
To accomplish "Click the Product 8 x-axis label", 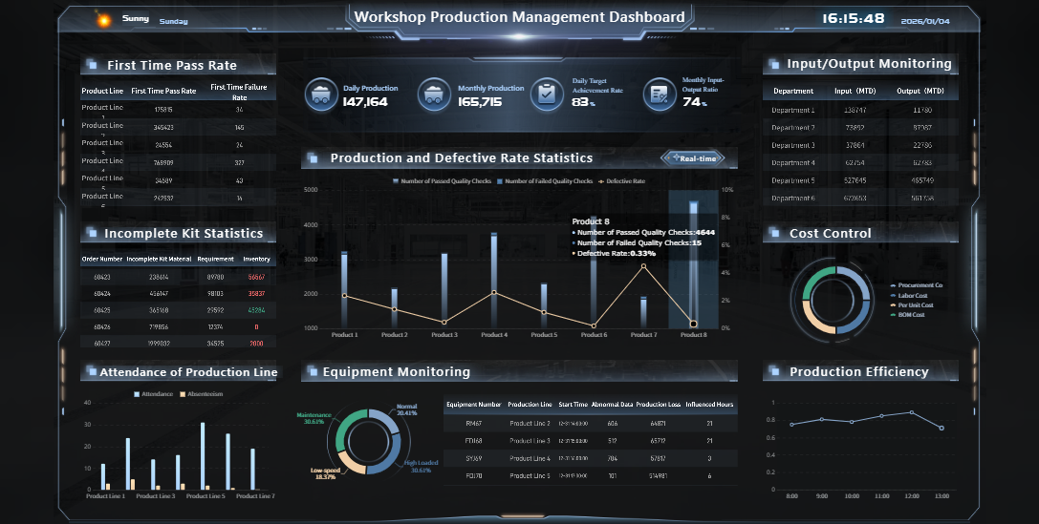I will click(x=693, y=335).
